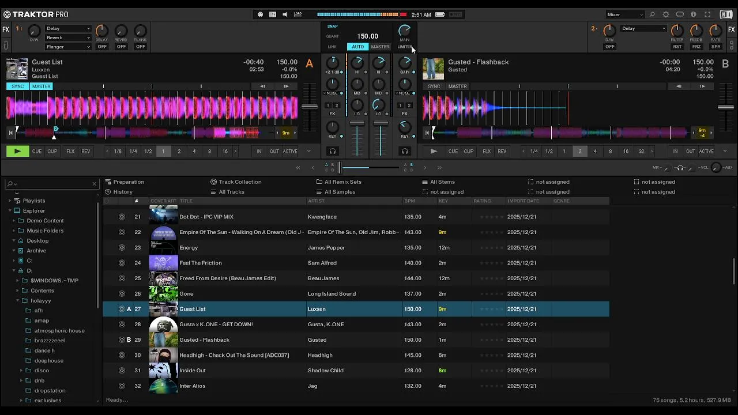Enable SYNC on Deck B
The height and width of the screenshot is (415, 738).
pyautogui.click(x=434, y=86)
